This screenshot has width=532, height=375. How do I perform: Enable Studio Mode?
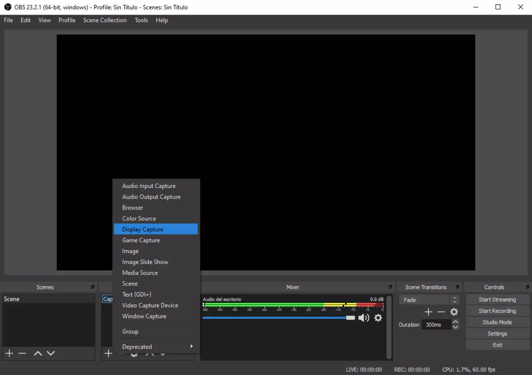[x=497, y=322]
